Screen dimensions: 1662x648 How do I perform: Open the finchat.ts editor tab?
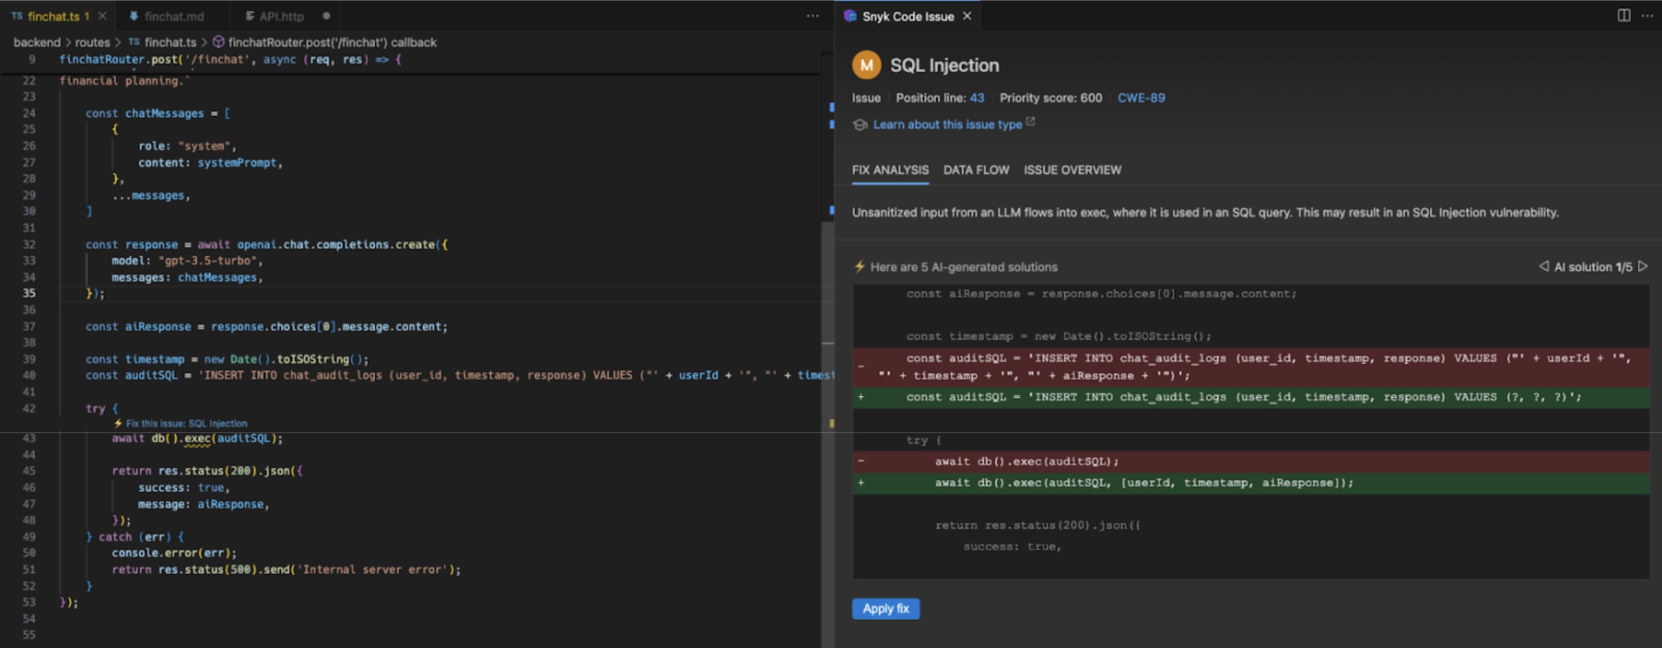click(52, 16)
